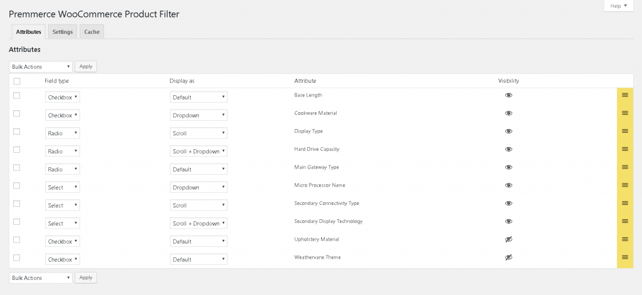The width and height of the screenshot is (642, 295).
Task: Click the top Apply button
Action: tap(86, 66)
